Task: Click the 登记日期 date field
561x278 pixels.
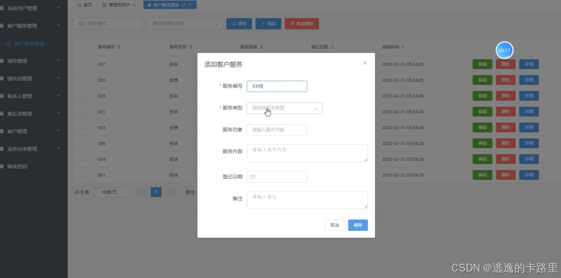Action: [x=277, y=177]
